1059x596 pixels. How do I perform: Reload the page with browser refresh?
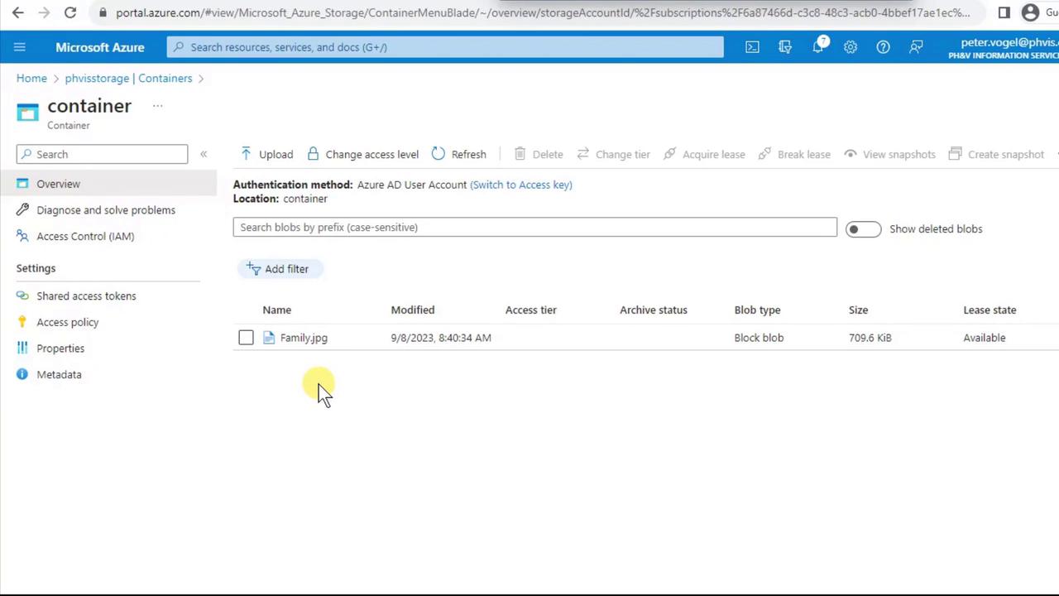pos(70,12)
